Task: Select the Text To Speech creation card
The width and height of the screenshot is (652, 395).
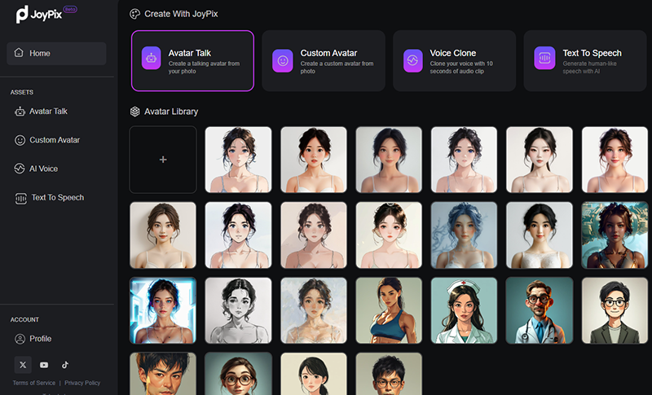Action: point(585,60)
